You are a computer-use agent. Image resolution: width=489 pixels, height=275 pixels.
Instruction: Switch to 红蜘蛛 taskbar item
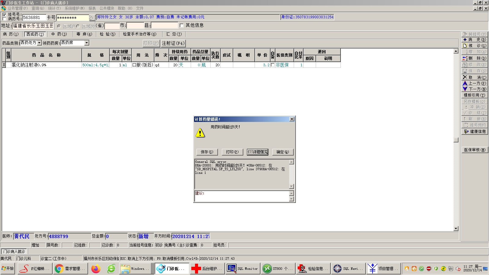(x=34, y=269)
